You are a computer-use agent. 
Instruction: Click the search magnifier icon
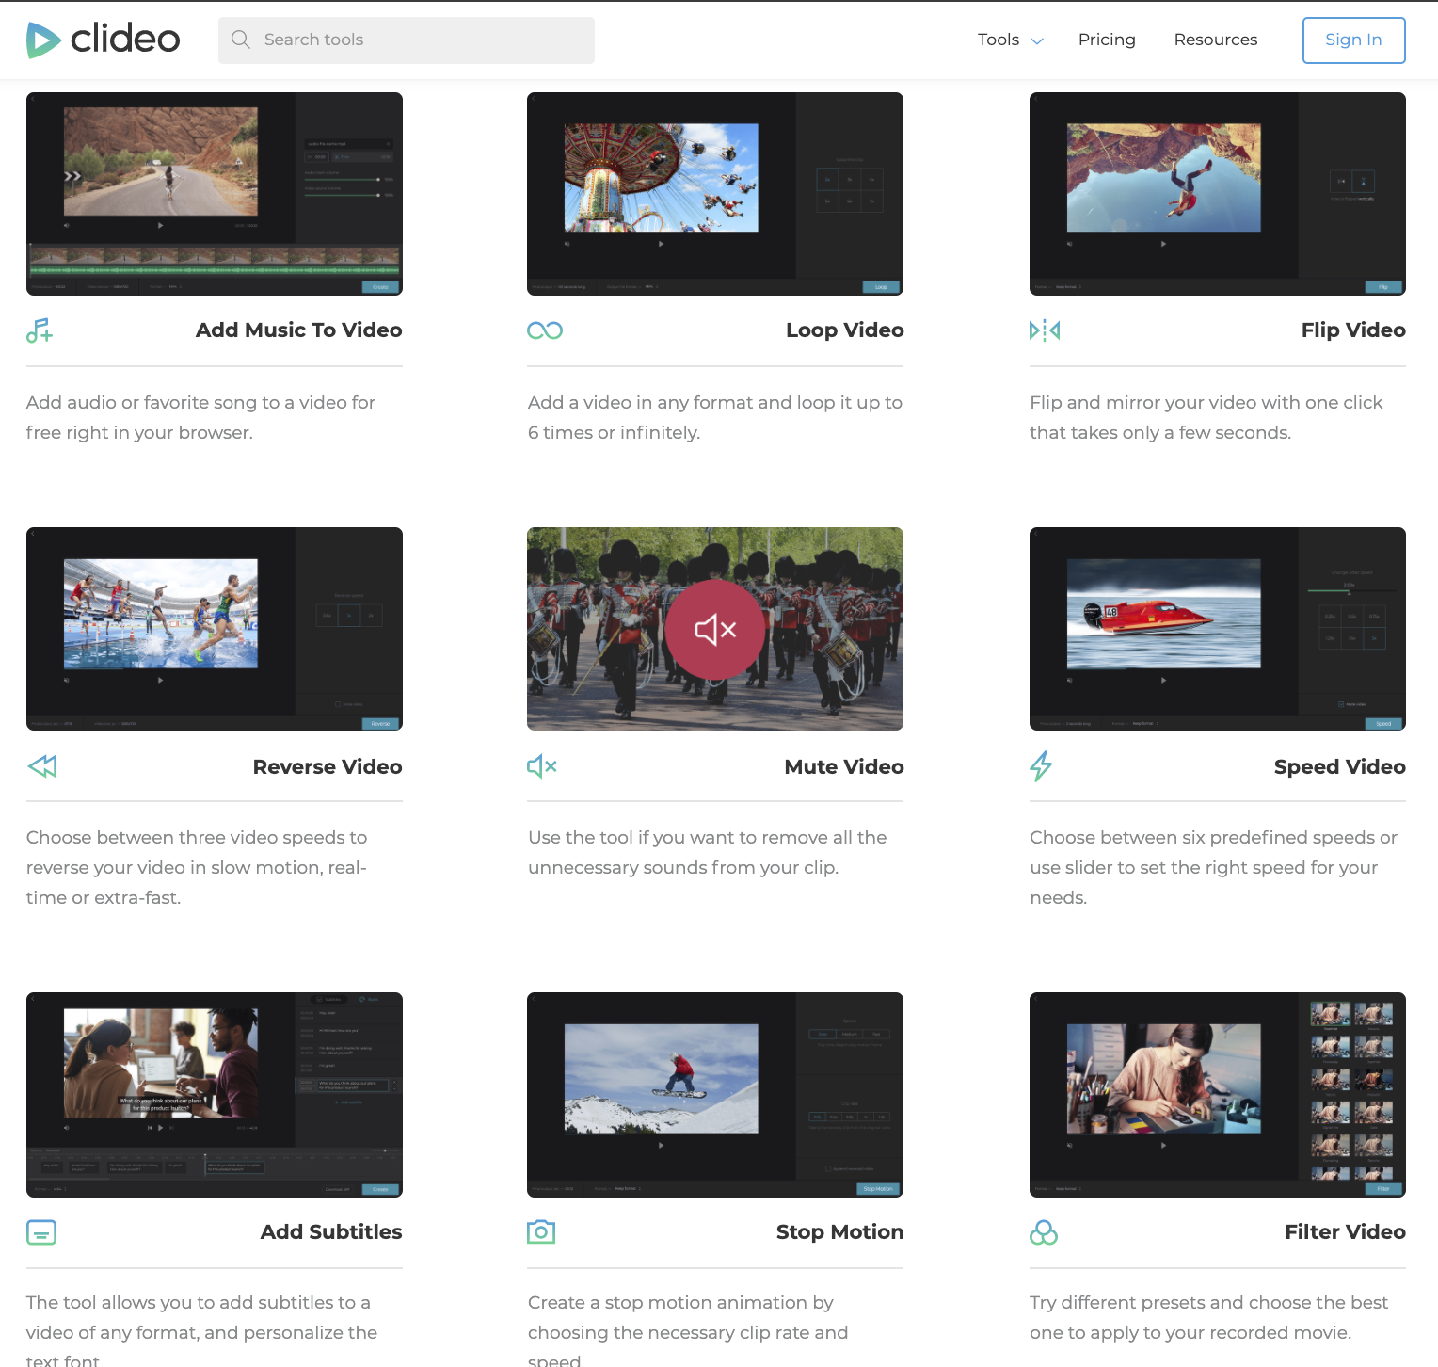coord(240,40)
